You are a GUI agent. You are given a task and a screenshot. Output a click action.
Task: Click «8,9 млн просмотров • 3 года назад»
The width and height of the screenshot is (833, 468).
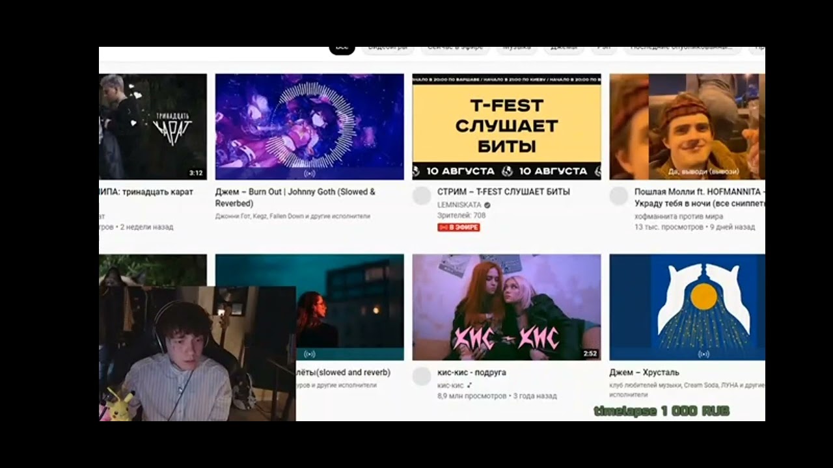pos(497,395)
